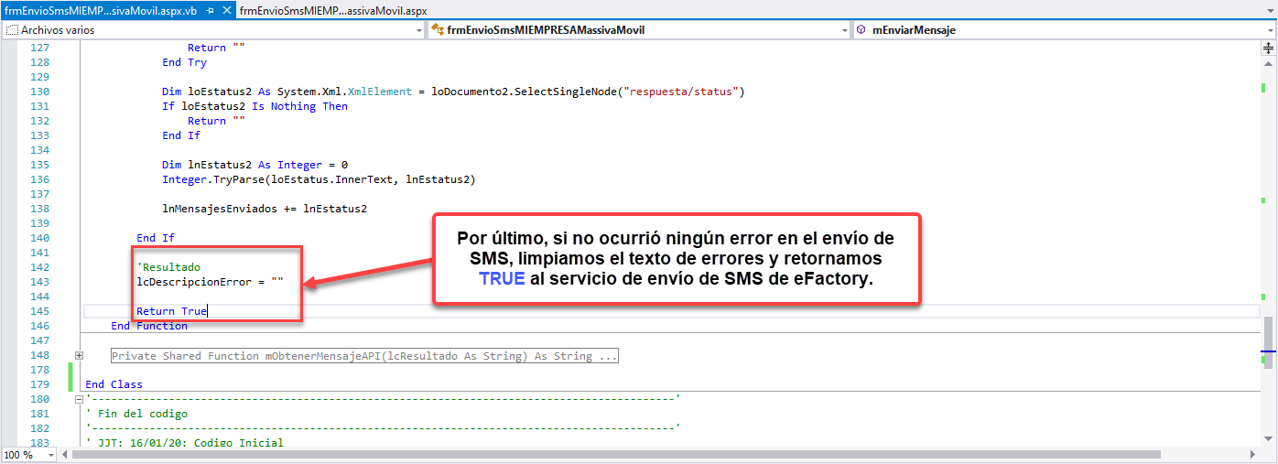Click 'If loEstatus2 Is Nothing Then' line
The height and width of the screenshot is (464, 1278).
[x=255, y=106]
